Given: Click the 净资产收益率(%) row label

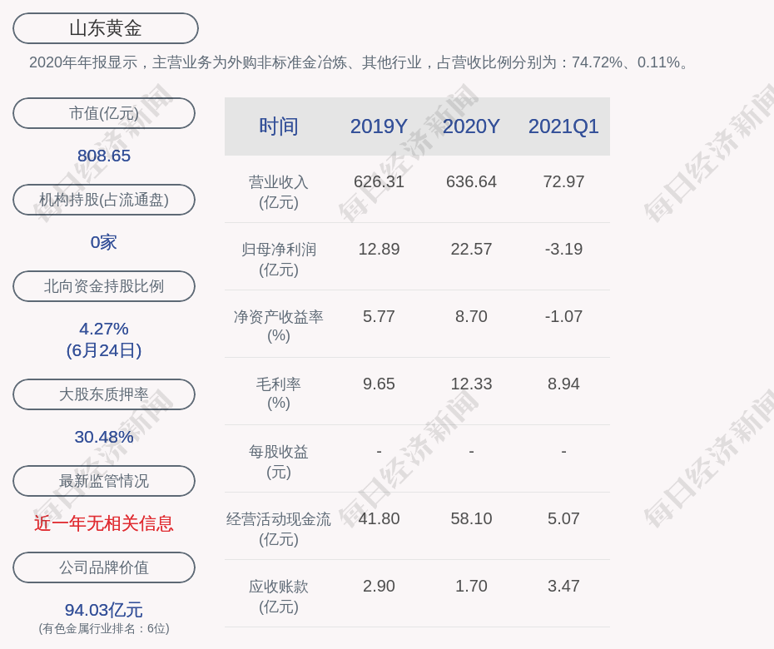Looking at the screenshot, I should pos(279,325).
